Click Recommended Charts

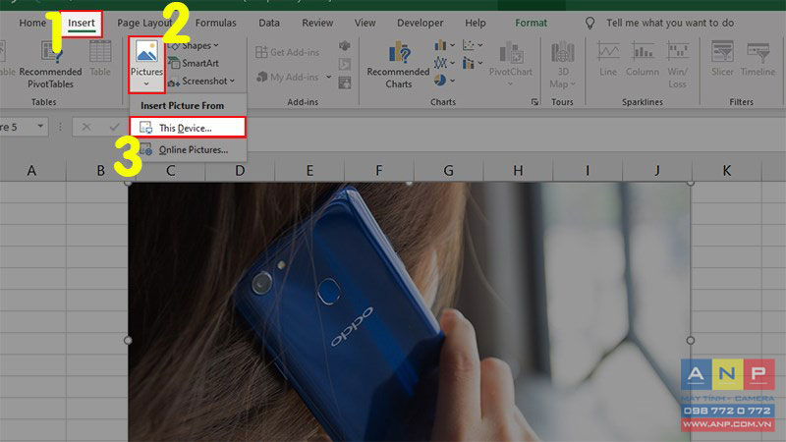click(398, 65)
